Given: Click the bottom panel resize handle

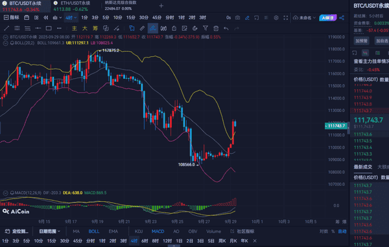Looking at the screenshot, I should (x=174, y=246).
